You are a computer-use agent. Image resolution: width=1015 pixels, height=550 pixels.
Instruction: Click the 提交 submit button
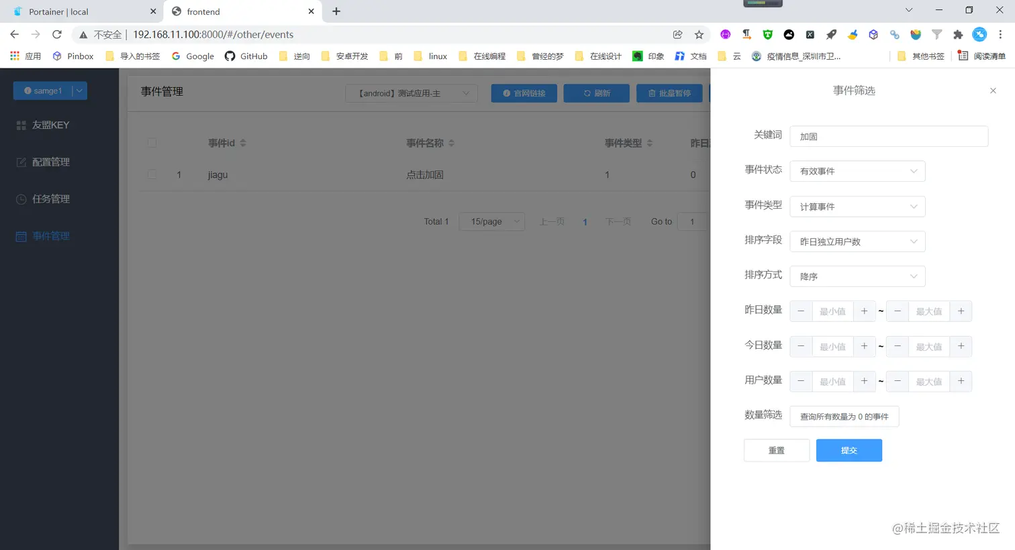point(849,450)
